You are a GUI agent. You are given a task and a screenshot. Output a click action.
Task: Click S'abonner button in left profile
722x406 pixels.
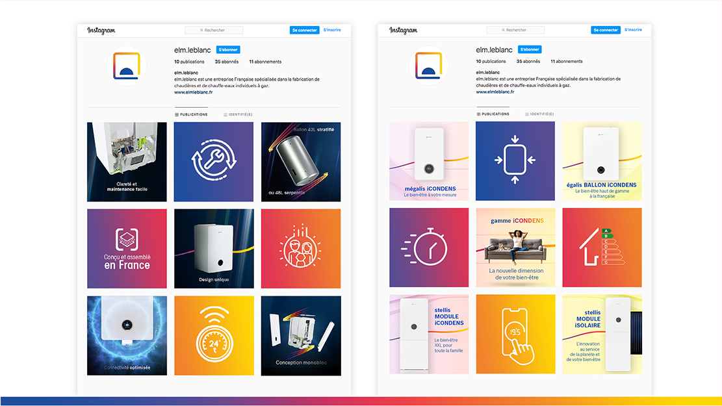[x=228, y=50]
